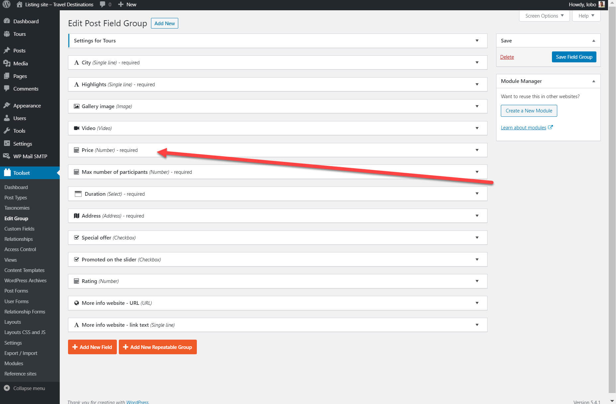
Task: Click the Appearance paintbrush icon
Action: (x=7, y=105)
